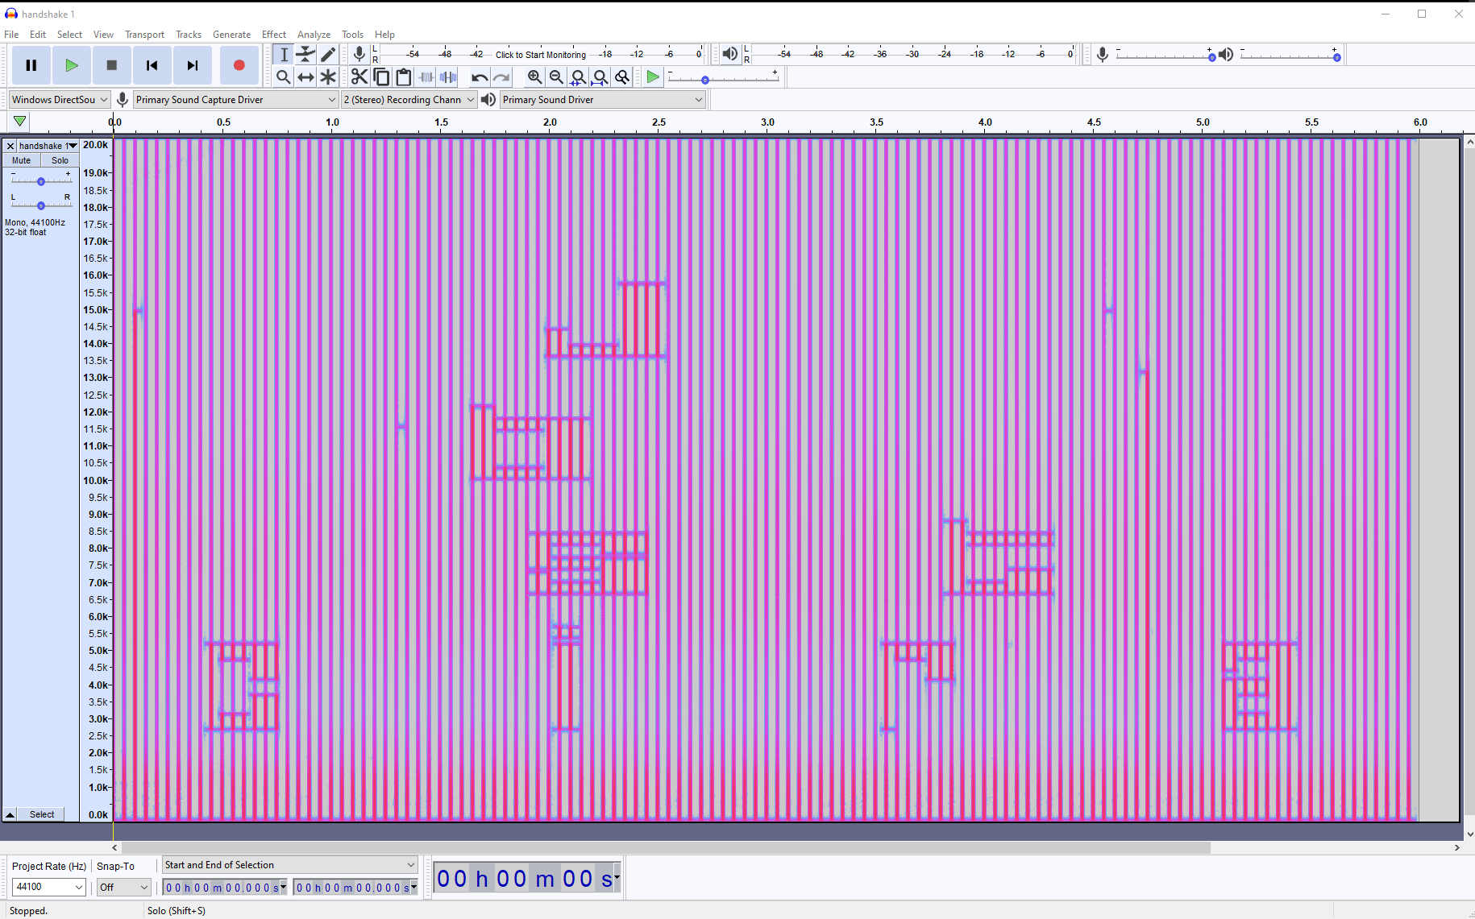Toggle Solo on the handshake track
Image resolution: width=1475 pixels, height=919 pixels.
[x=60, y=160]
